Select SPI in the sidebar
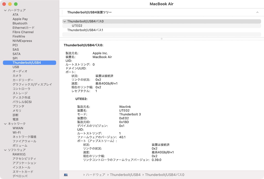This screenshot has height=179, width=264. [x=15, y=58]
